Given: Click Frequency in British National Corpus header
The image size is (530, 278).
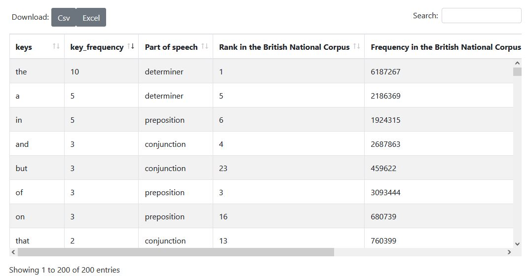Looking at the screenshot, I should point(445,47).
